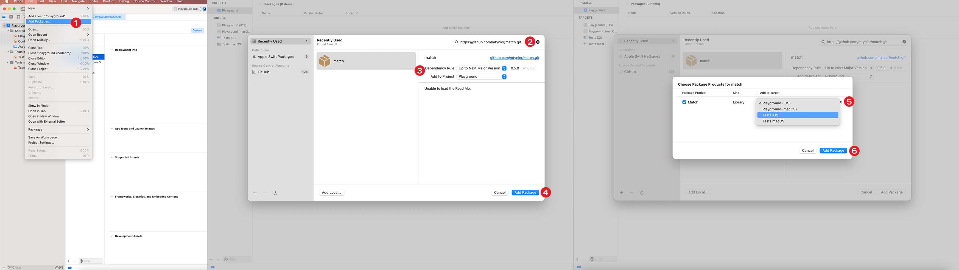The image size is (959, 270).
Task: Select Save As Workspace... in File menu
Action: click(x=58, y=137)
